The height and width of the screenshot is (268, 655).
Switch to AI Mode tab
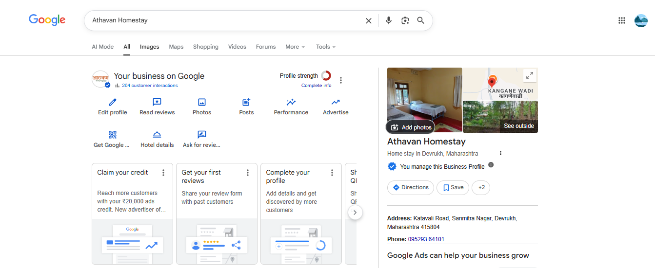pyautogui.click(x=103, y=47)
